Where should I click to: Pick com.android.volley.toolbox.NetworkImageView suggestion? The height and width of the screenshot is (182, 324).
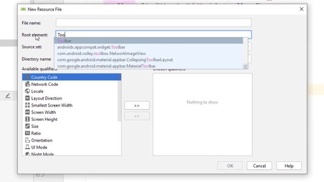148,54
